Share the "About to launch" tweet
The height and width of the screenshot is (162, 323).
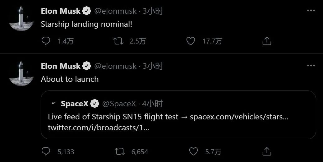[x=267, y=151]
